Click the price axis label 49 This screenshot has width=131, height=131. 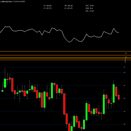(124, 72)
